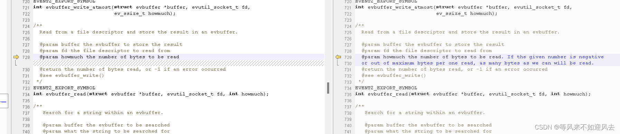Click '@return the number of bytes read' right pane
The height and width of the screenshot is (134, 620).
pos(455,69)
